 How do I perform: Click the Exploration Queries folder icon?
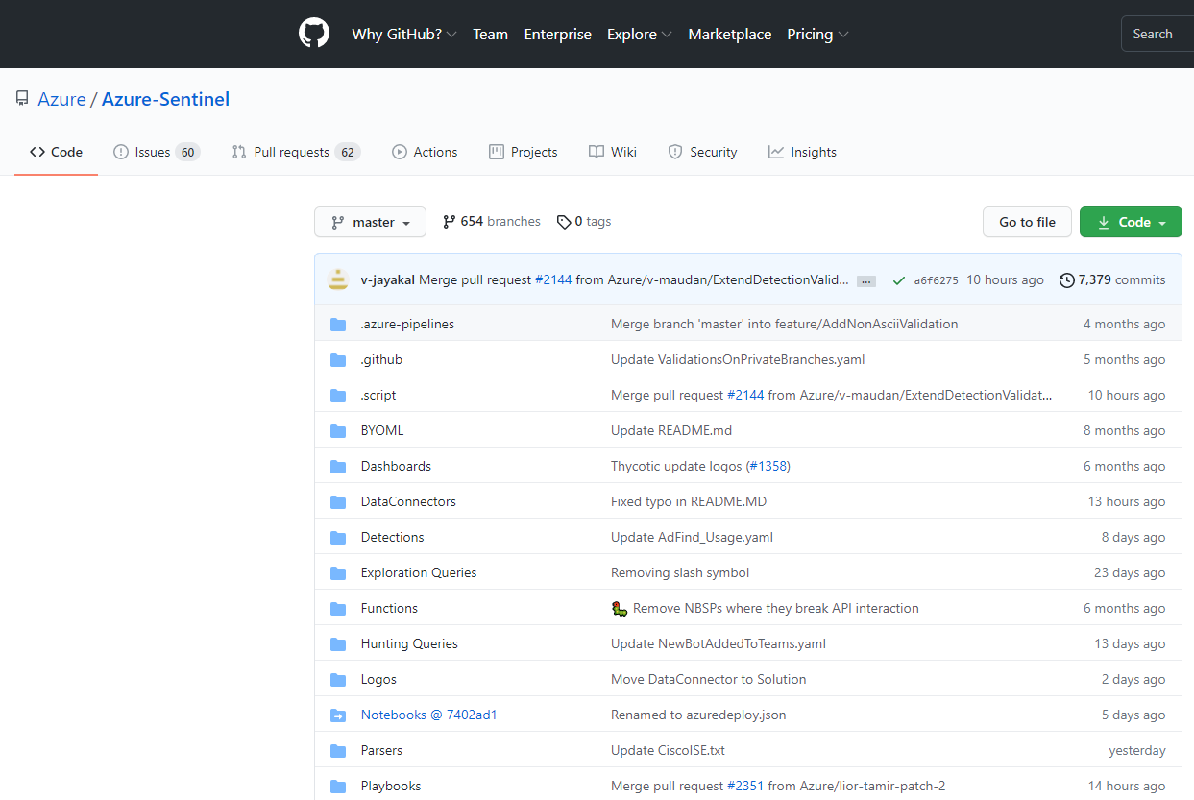pos(338,573)
